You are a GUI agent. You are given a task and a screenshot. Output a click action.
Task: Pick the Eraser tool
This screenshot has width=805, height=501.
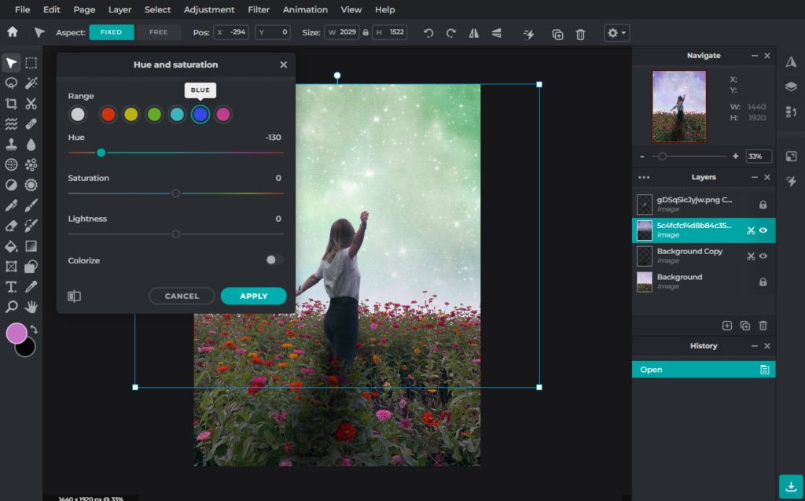coord(11,226)
